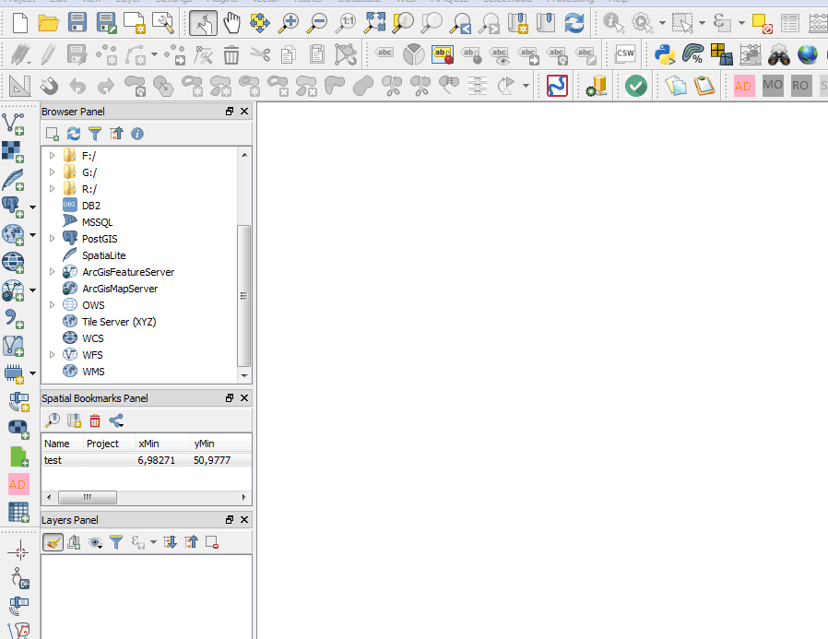
Task: Filter the Browser Panel tree
Action: pyautogui.click(x=95, y=134)
